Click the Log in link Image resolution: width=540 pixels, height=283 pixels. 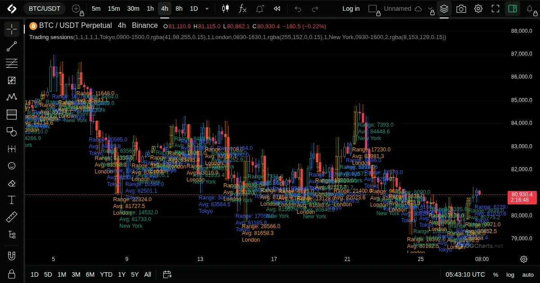(x=351, y=9)
